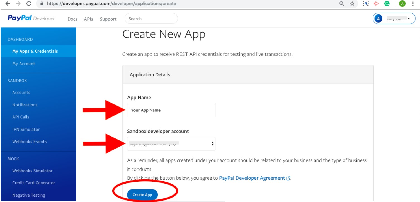Click the App Name input field
Viewport: 420px width, 202px height.
(x=171, y=110)
